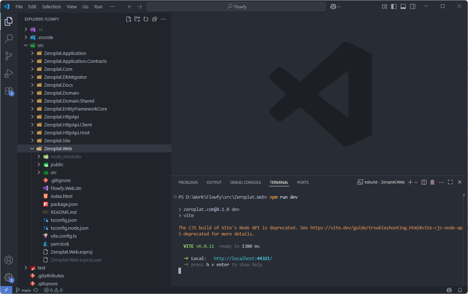Open the Source Control view
The height and width of the screenshot is (294, 468).
[x=9, y=56]
